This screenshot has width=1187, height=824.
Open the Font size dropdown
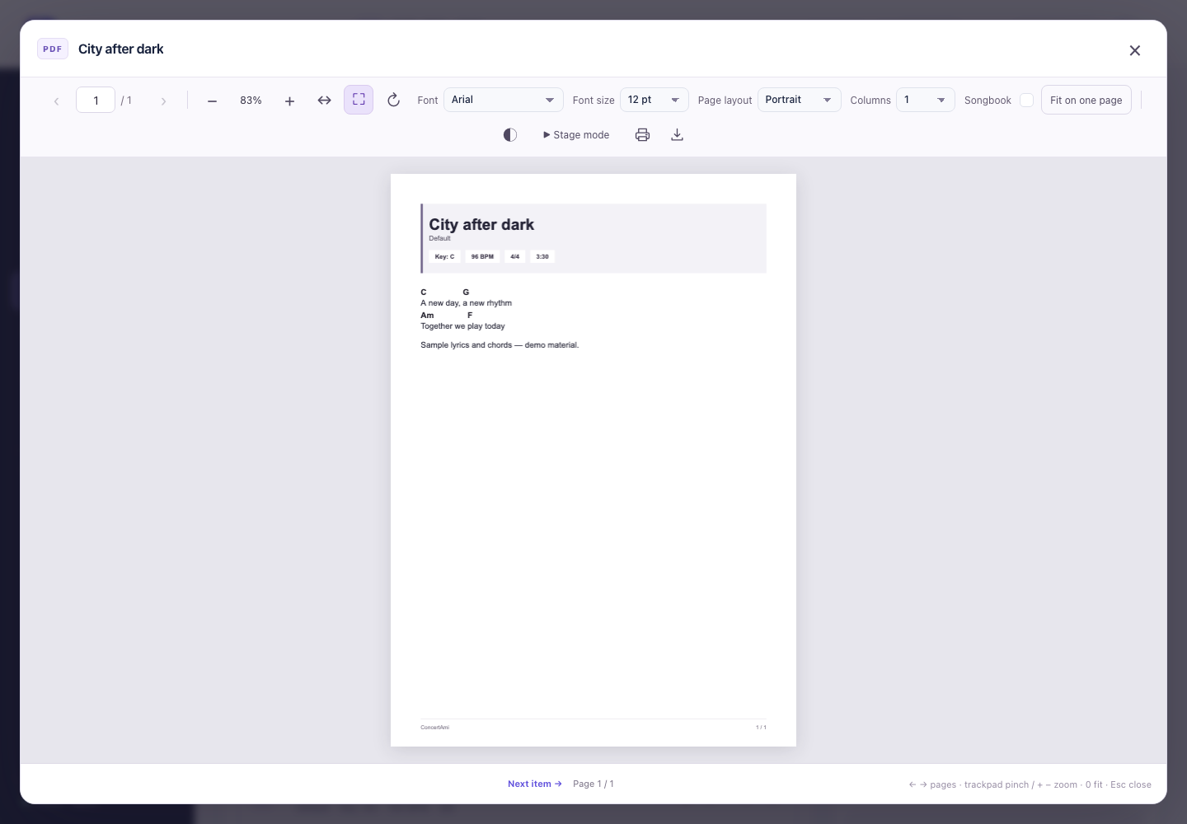654,100
